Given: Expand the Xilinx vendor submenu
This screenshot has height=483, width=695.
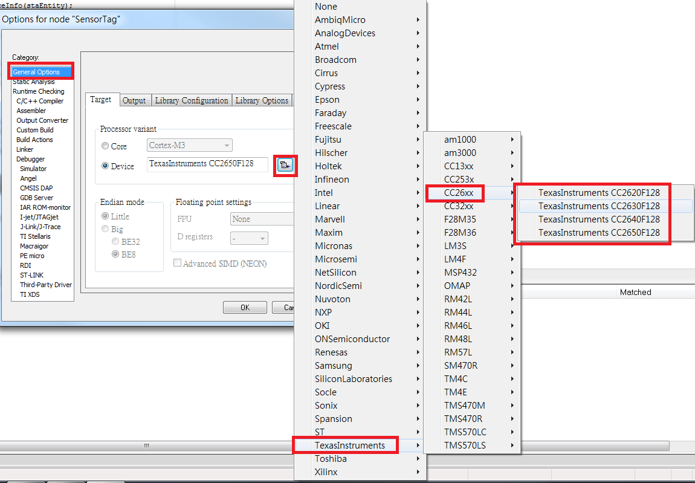Looking at the screenshot, I should pyautogui.click(x=360, y=472).
